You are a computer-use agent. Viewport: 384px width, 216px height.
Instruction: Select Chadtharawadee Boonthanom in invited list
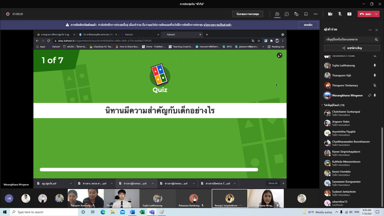click(x=352, y=143)
